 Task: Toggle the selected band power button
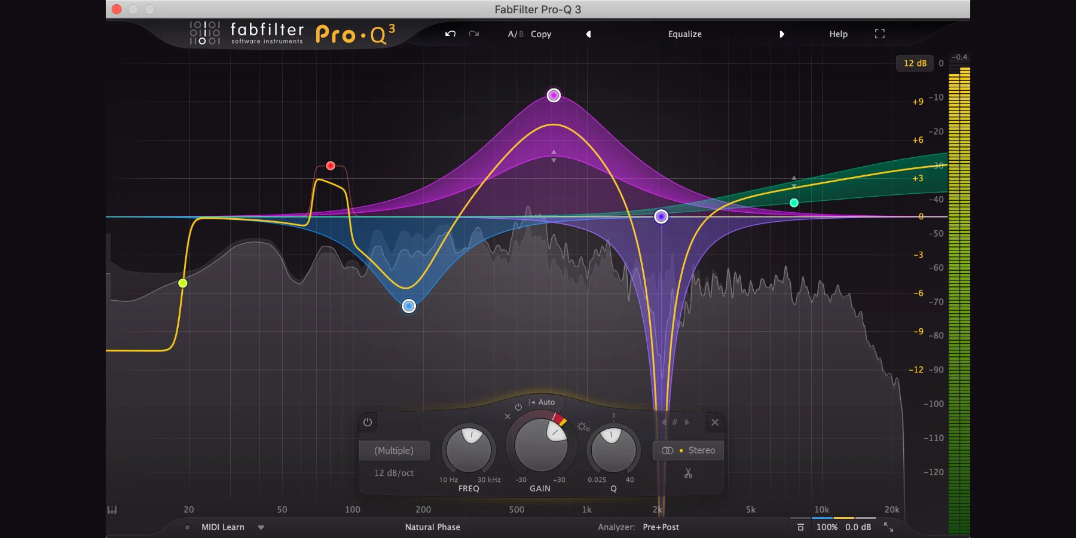tap(368, 422)
